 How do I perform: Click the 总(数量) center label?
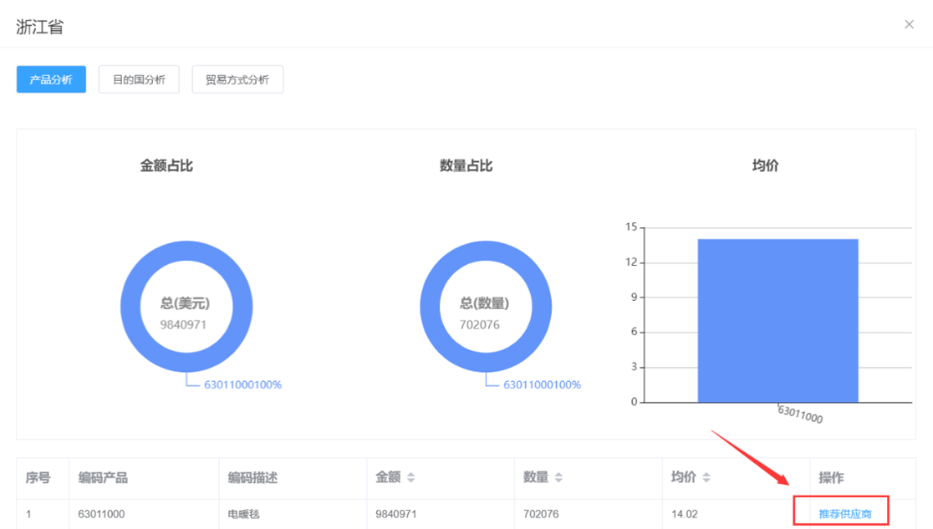[484, 303]
